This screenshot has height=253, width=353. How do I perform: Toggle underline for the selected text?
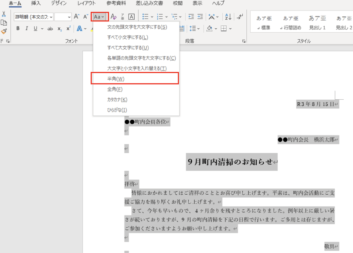[35, 28]
